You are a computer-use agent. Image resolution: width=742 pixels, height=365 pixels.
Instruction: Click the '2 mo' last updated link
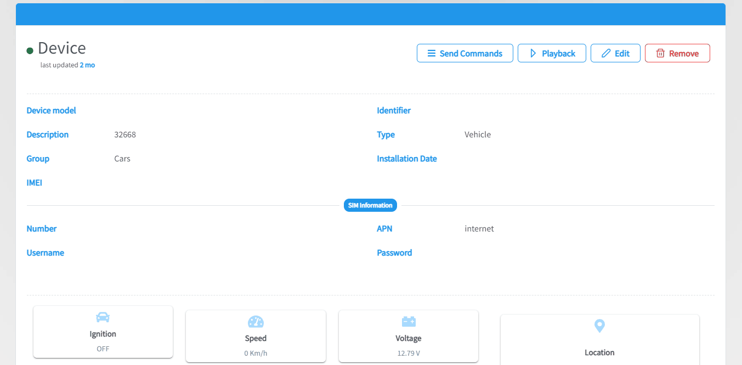(87, 65)
